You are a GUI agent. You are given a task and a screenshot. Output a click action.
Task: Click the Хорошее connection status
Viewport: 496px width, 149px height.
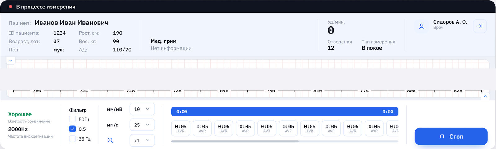(20, 114)
